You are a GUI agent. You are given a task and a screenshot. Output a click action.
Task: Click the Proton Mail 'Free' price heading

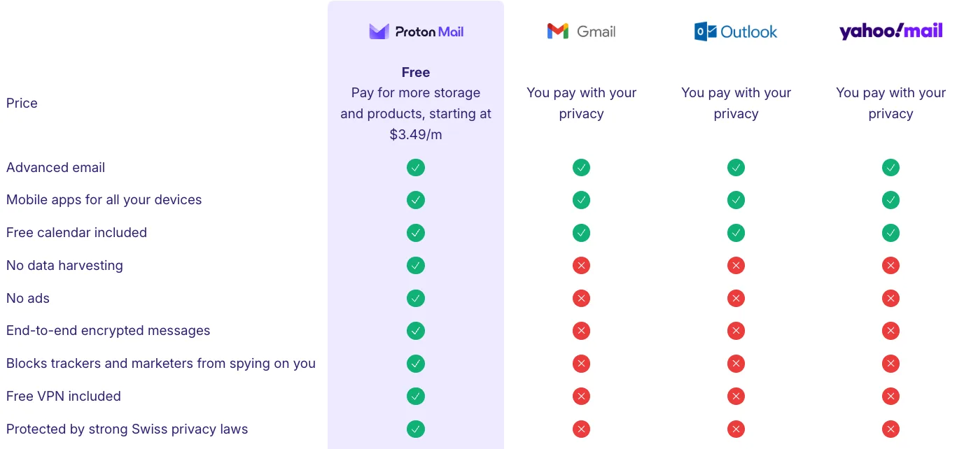(x=416, y=73)
